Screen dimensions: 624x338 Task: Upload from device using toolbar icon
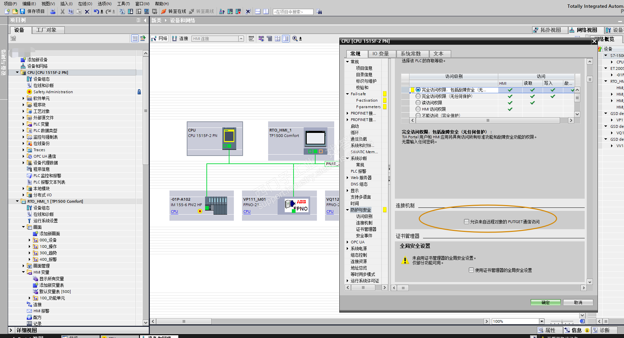point(139,11)
